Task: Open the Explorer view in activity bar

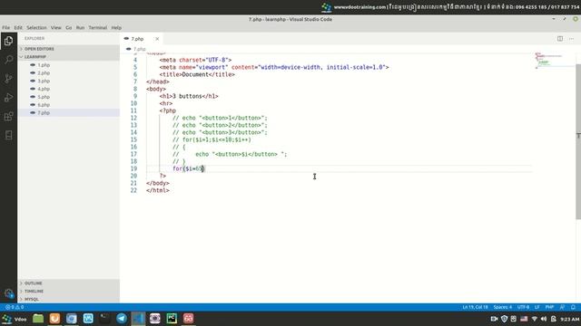Action: [8, 41]
